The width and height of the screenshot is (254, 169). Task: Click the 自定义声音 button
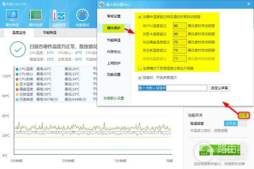coord(220,88)
